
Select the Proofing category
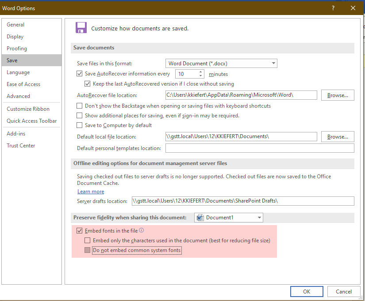32,48
